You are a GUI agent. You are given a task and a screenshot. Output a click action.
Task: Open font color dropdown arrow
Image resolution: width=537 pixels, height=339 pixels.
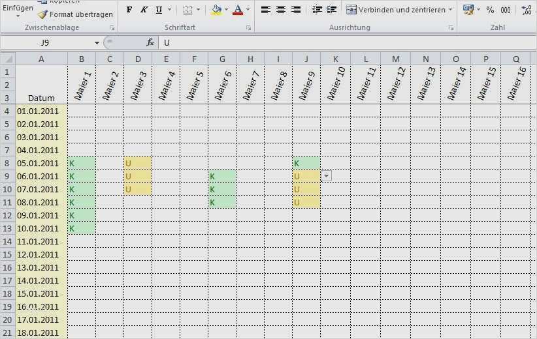tap(248, 10)
